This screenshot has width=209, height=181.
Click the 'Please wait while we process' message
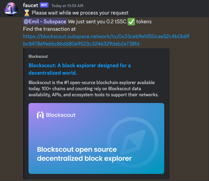pos(80,13)
